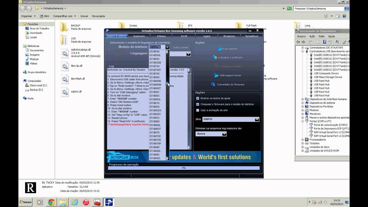368x207 pixels.
Task: Click the 'Support & options' tab
Action: click(116, 36)
